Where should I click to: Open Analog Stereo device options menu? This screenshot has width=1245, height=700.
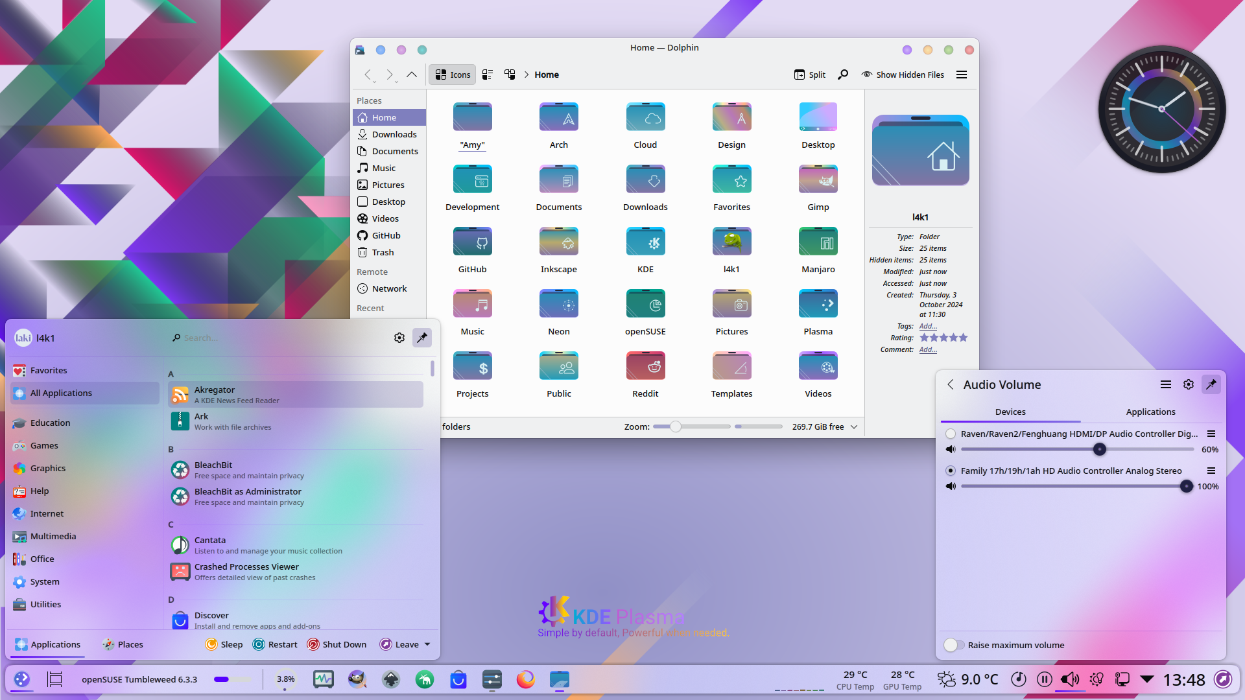[x=1211, y=471]
